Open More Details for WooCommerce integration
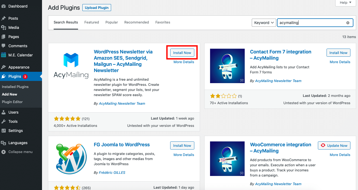Screen dimensions: 358x190 340,155
